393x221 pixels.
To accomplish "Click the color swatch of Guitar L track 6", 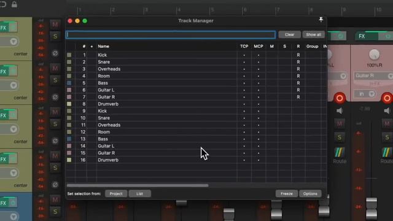I will tap(69, 90).
